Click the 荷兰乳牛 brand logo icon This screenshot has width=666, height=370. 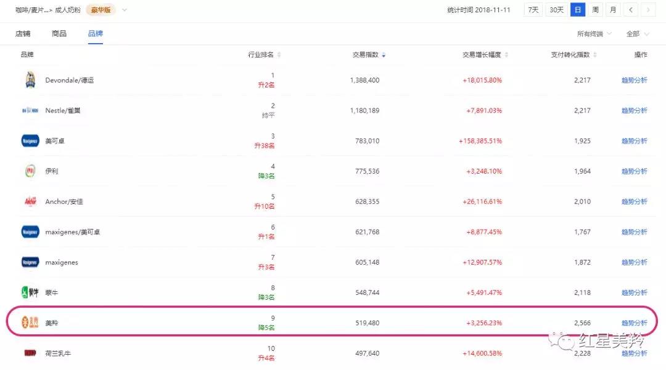point(30,353)
